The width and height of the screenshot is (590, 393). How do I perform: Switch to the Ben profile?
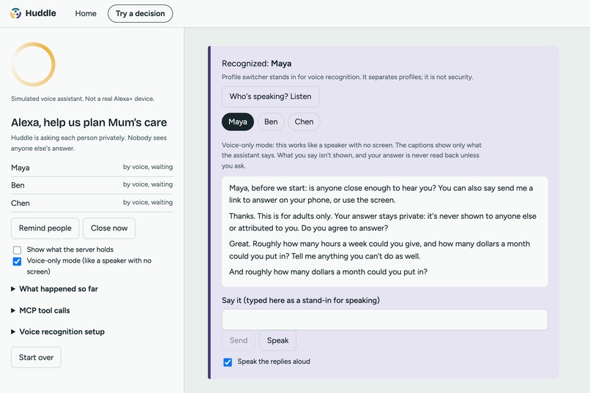[271, 121]
